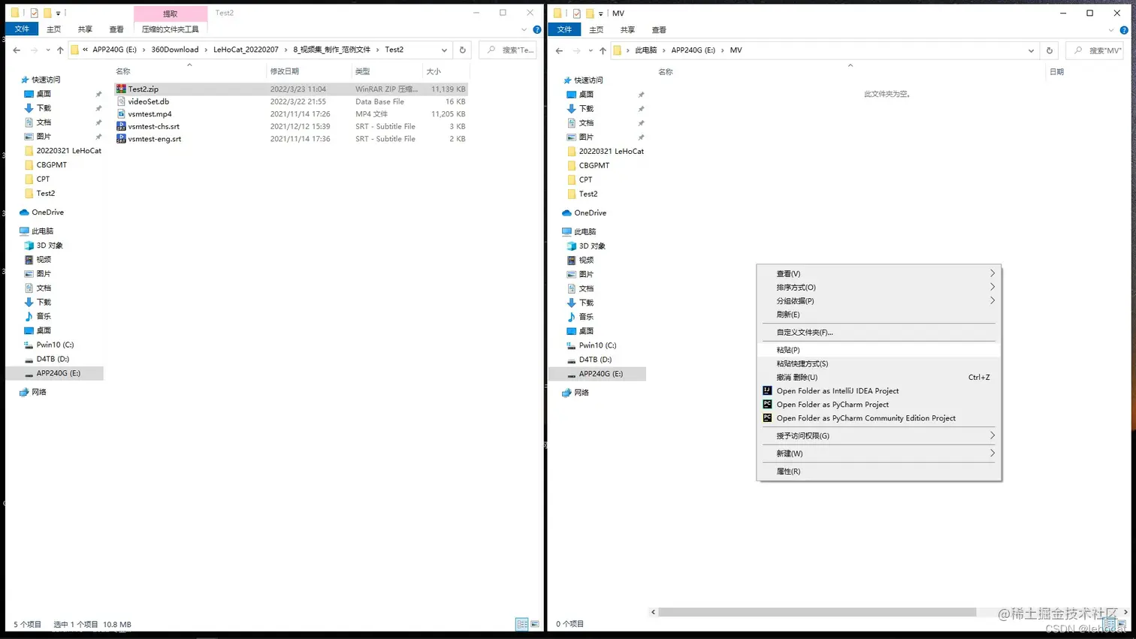This screenshot has height=639, width=1136.
Task: Sort MV window by 名称 column
Action: tap(849, 72)
